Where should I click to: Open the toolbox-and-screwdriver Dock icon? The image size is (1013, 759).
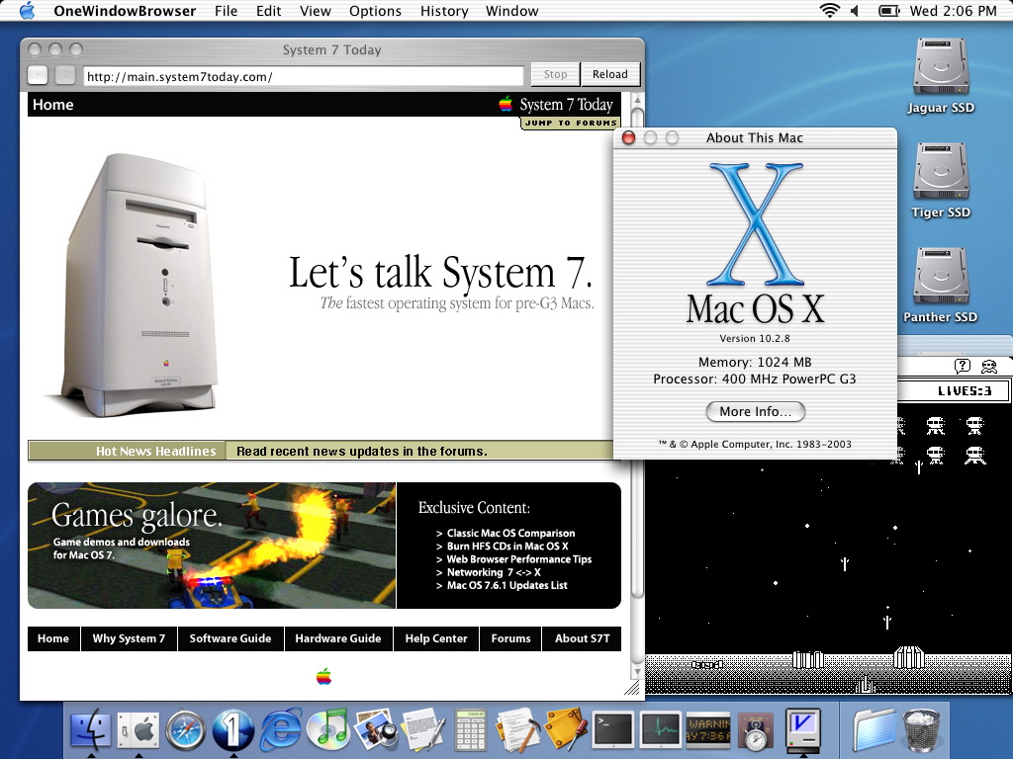click(x=565, y=730)
